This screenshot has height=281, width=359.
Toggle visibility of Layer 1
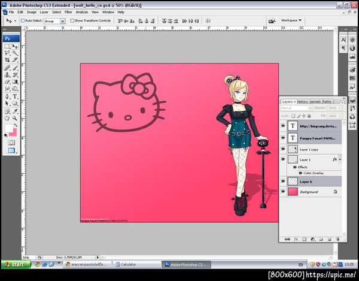point(283,159)
